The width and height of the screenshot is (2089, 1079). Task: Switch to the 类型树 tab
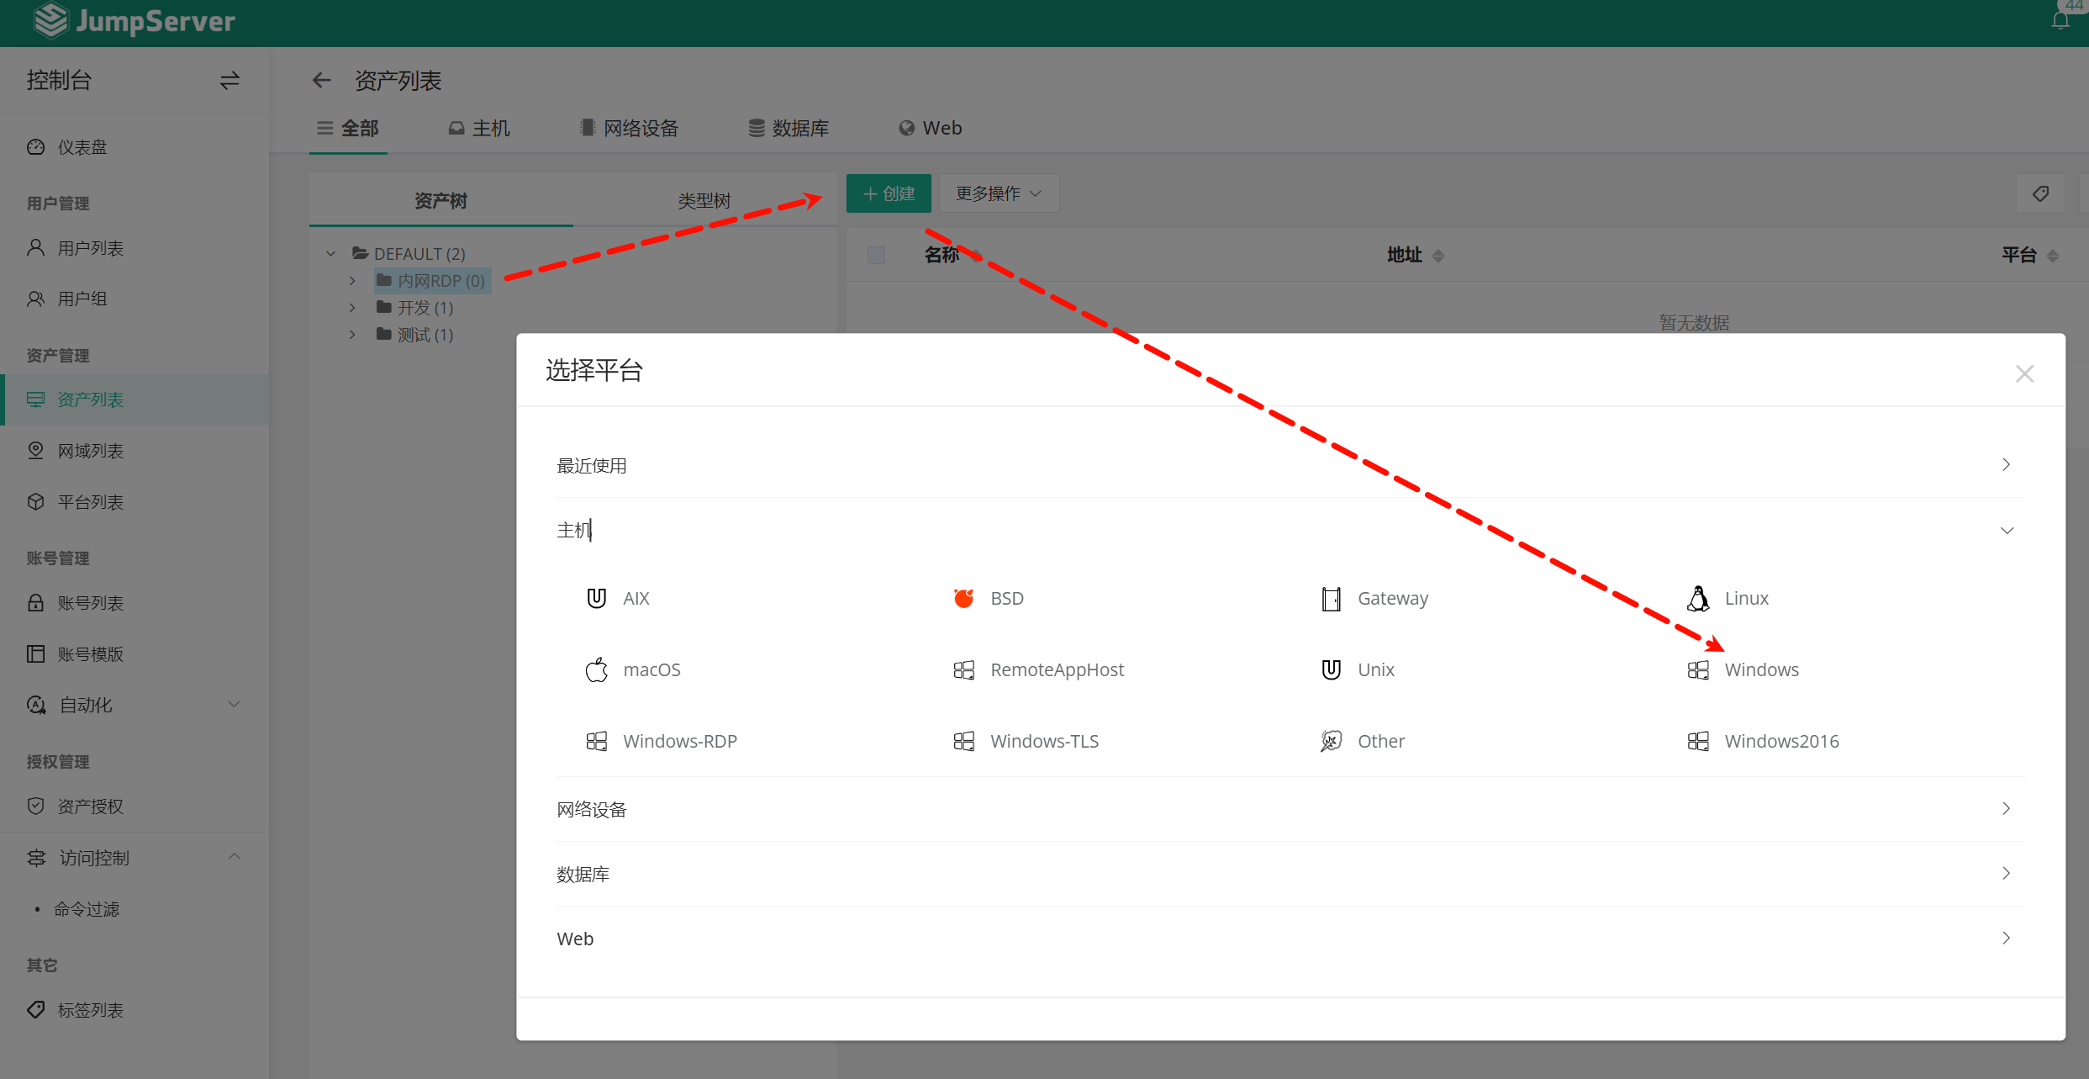704,200
